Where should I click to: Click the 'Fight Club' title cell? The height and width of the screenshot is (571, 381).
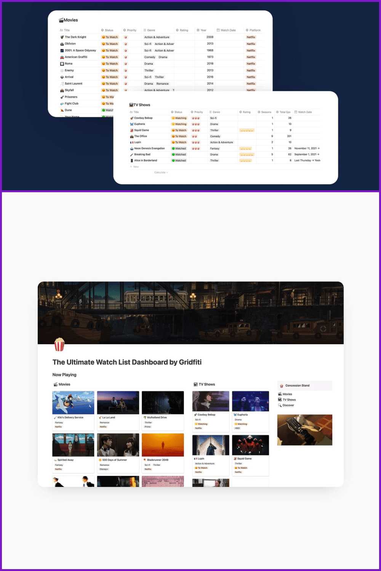[x=72, y=104]
